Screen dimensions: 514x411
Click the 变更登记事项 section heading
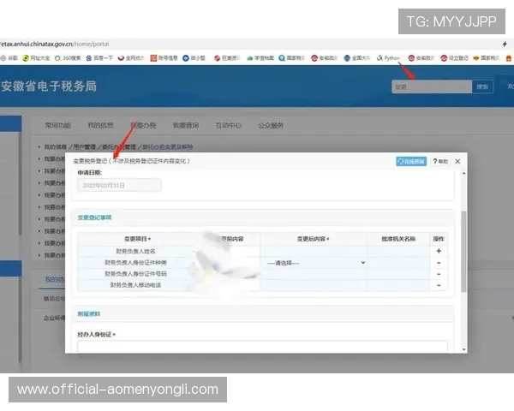(x=94, y=217)
